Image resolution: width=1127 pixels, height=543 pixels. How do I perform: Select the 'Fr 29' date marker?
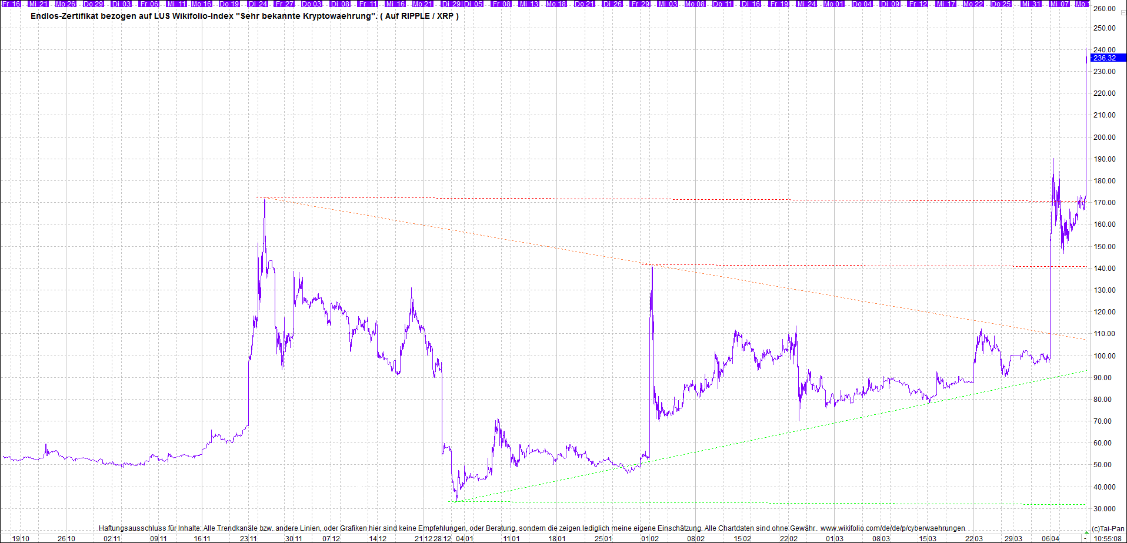click(x=640, y=4)
